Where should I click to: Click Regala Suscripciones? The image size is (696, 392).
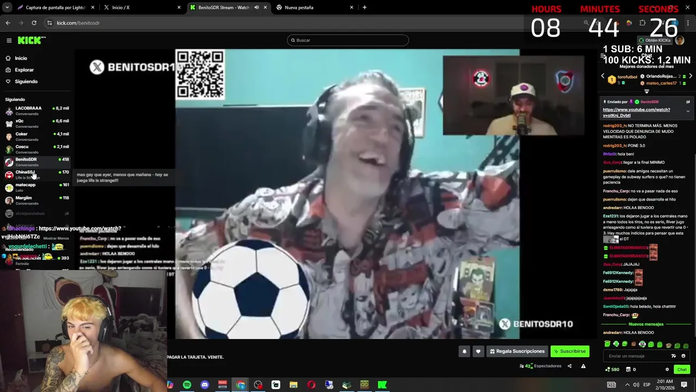[x=517, y=352]
